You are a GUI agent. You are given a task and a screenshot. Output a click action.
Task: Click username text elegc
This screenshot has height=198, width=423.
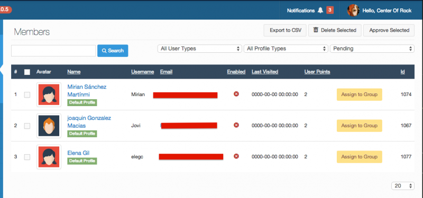click(137, 157)
